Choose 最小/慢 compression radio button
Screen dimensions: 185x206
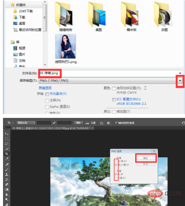pos(116,165)
